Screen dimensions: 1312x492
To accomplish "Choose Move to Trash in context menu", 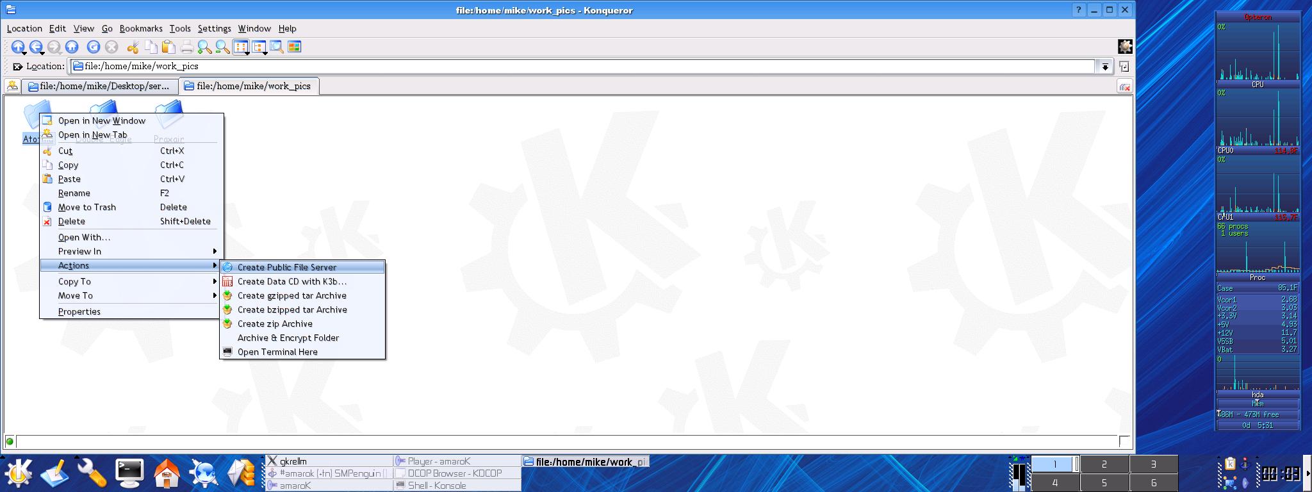I will click(x=131, y=207).
